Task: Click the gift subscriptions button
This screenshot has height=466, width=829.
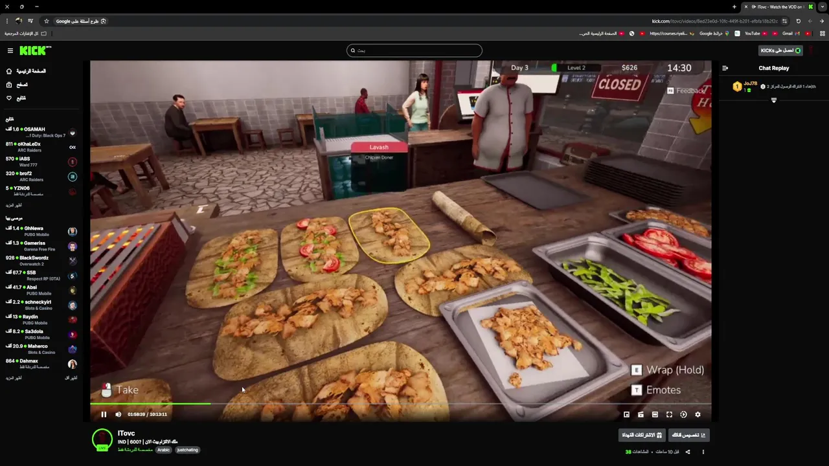Action: tap(642, 435)
